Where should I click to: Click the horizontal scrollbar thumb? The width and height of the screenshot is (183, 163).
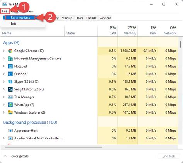pyautogui.click(x=54, y=147)
